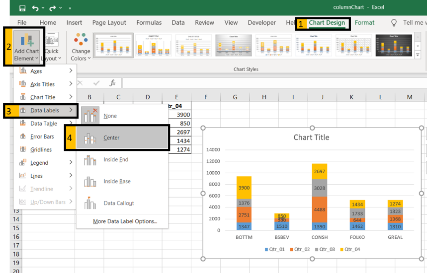The width and height of the screenshot is (427, 273).
Task: Click the Save icon in title bar
Action: (x=22, y=8)
